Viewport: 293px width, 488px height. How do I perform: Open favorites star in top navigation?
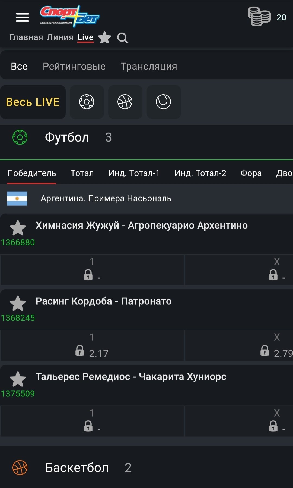(104, 37)
